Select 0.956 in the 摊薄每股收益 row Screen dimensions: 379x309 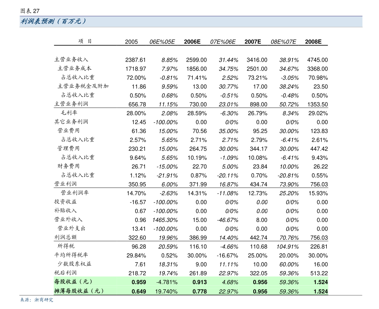click(260, 292)
